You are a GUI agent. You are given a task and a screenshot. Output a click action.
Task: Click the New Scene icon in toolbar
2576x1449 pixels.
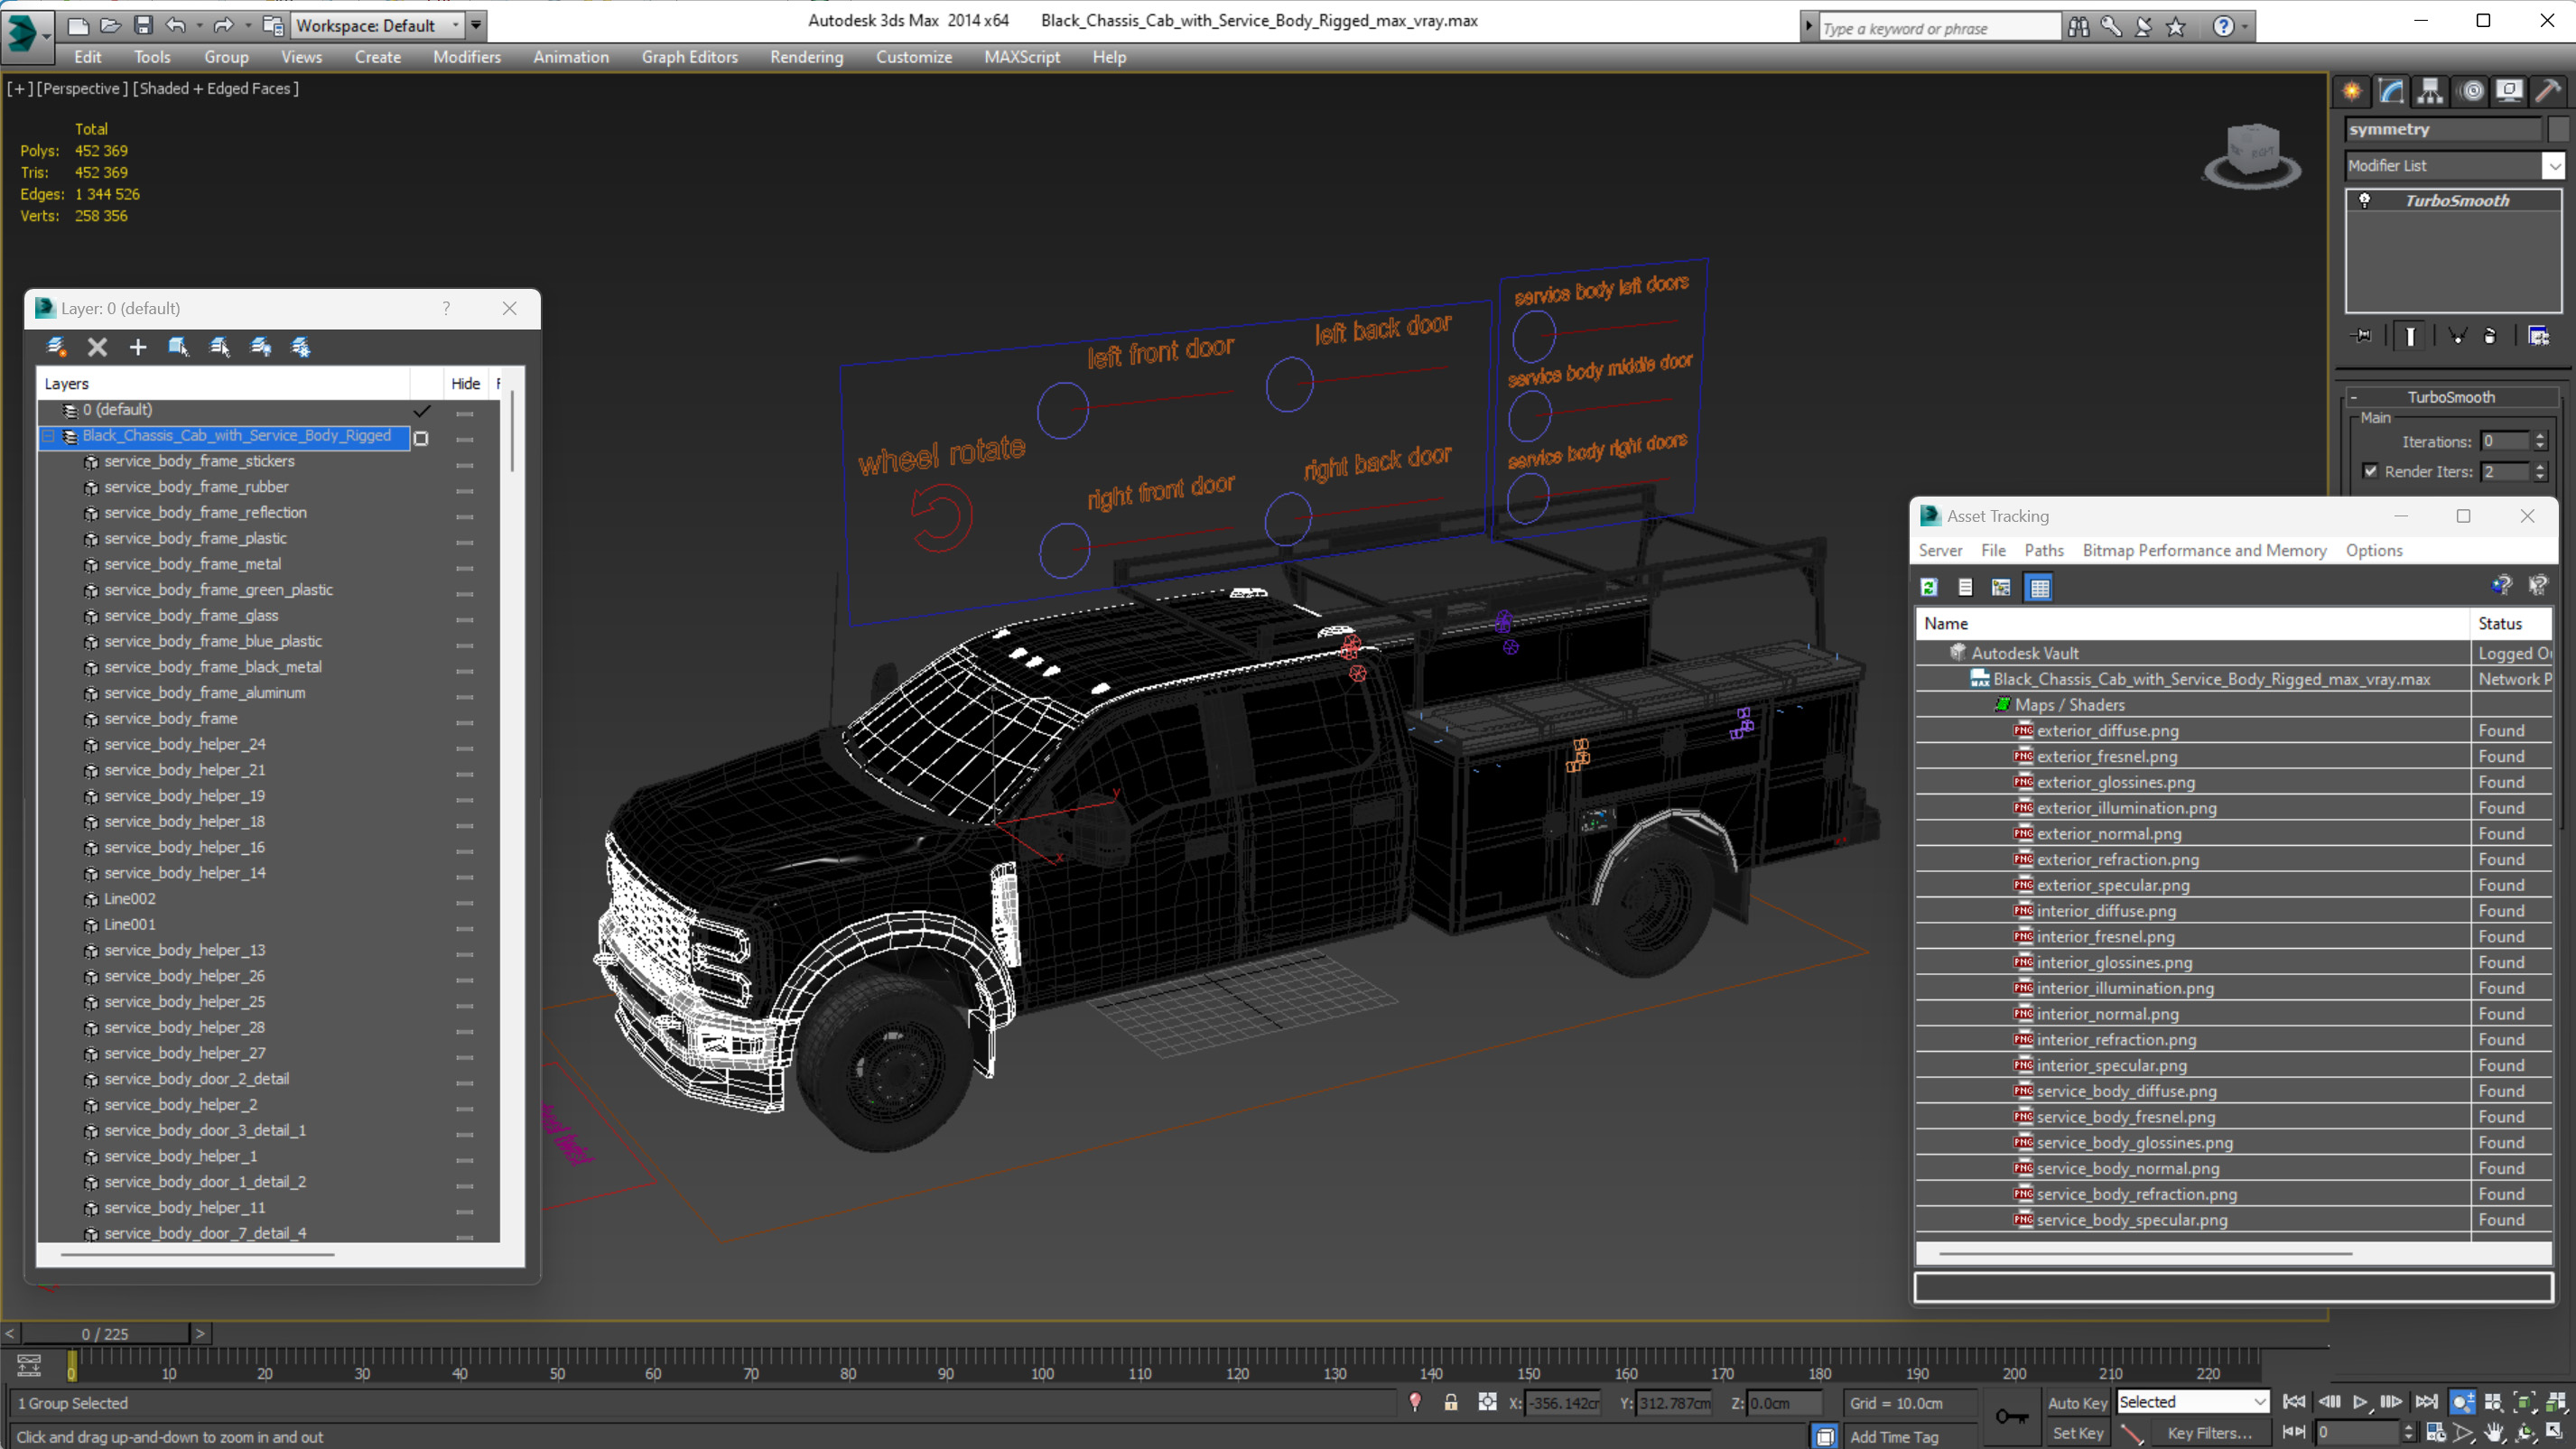[x=77, y=25]
